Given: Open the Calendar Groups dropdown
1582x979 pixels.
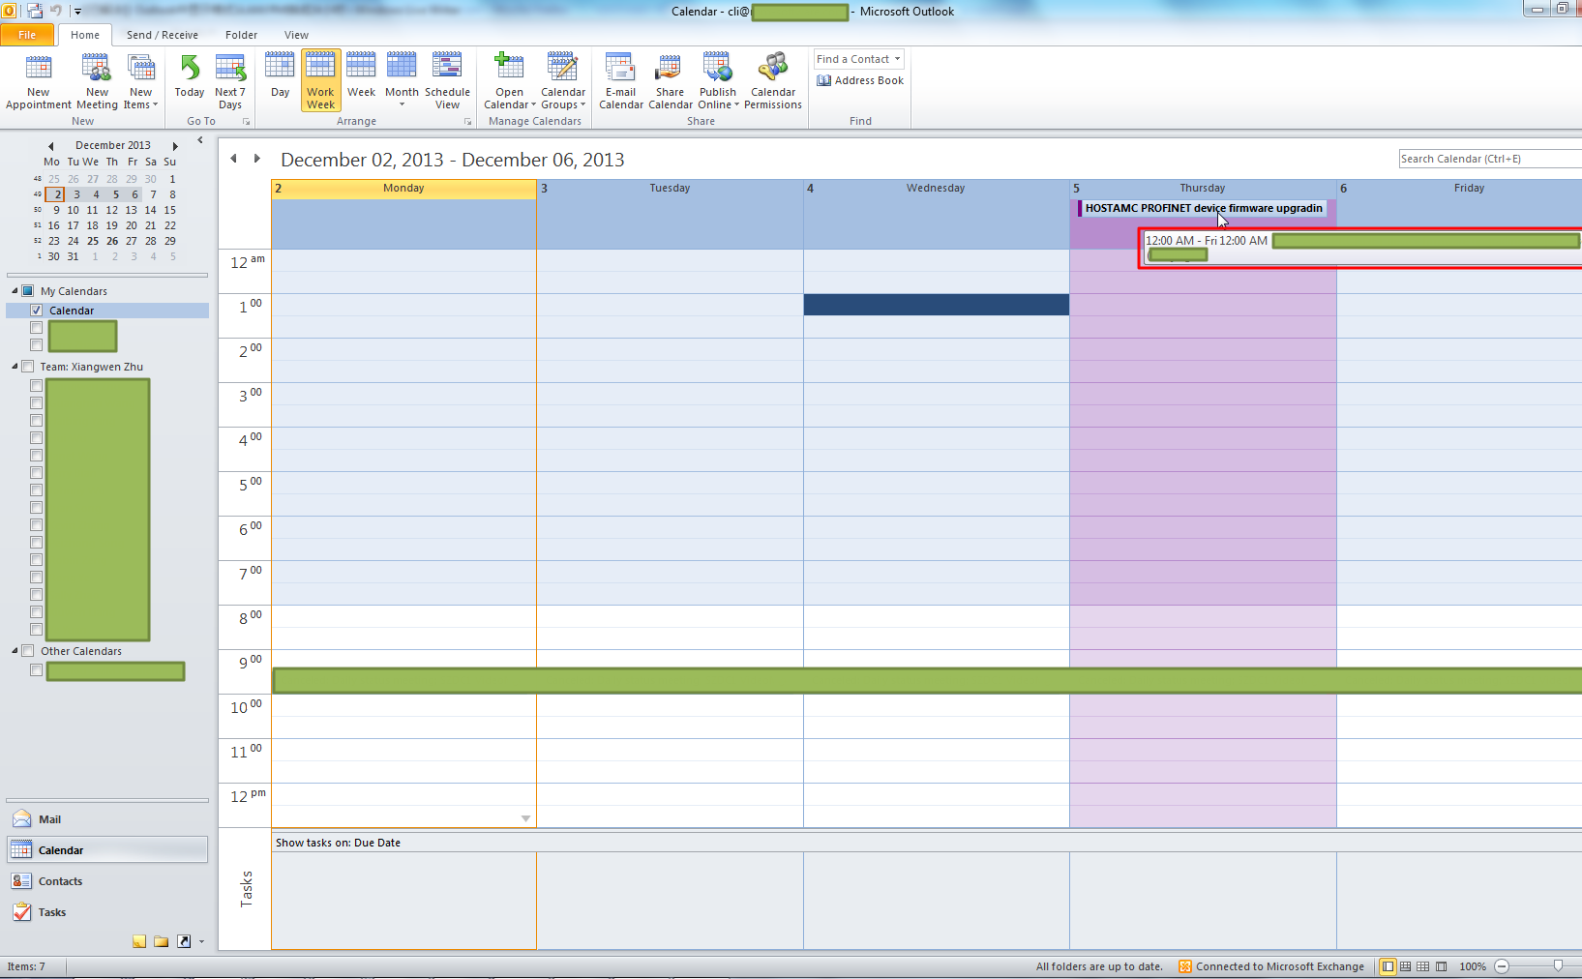Looking at the screenshot, I should point(563,81).
